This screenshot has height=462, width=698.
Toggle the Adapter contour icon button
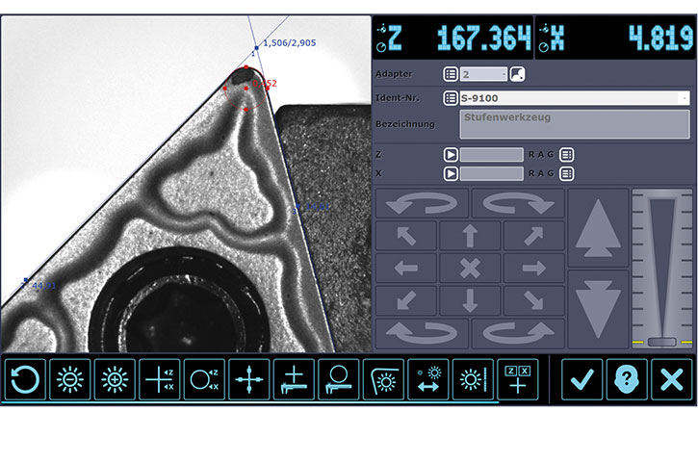point(518,74)
